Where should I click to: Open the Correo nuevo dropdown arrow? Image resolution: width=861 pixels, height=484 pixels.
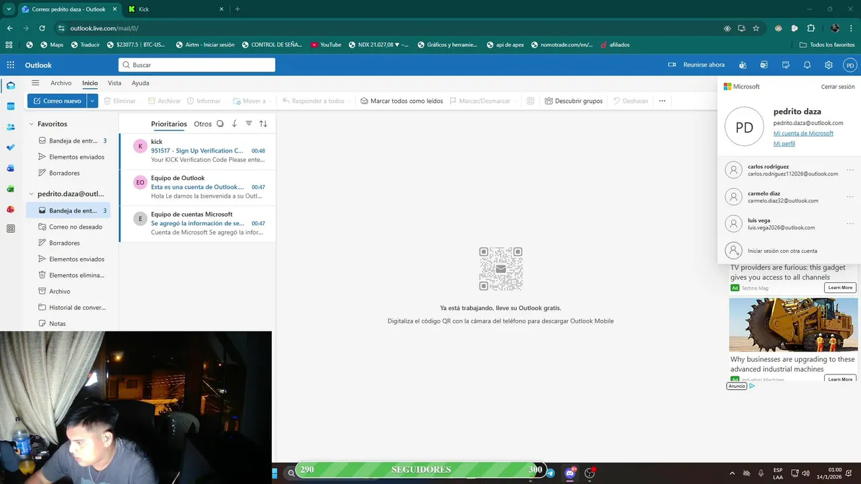click(92, 101)
